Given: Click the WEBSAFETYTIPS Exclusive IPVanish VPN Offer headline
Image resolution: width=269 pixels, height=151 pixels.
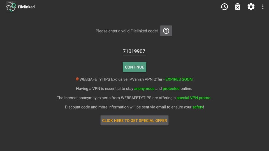Looking at the screenshot, I should click(x=121, y=79).
